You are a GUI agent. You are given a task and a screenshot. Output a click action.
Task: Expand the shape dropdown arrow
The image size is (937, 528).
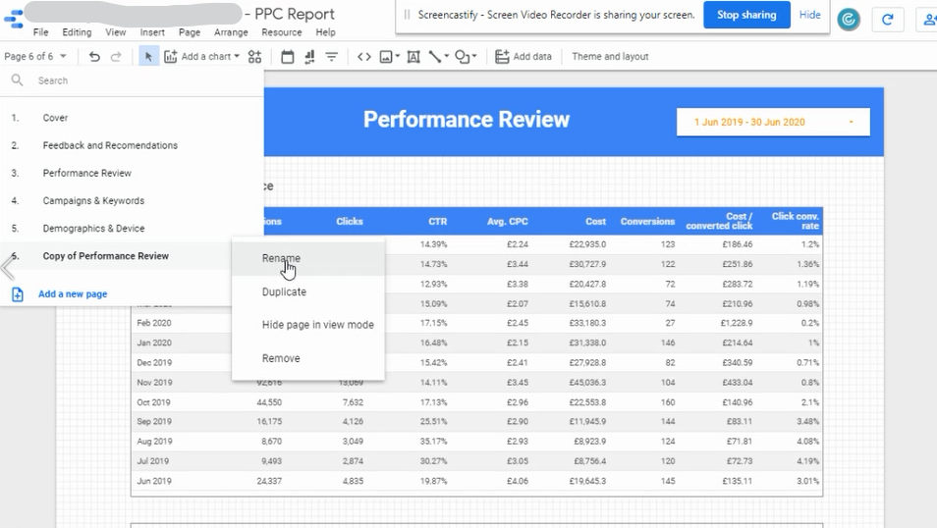pyautogui.click(x=474, y=56)
